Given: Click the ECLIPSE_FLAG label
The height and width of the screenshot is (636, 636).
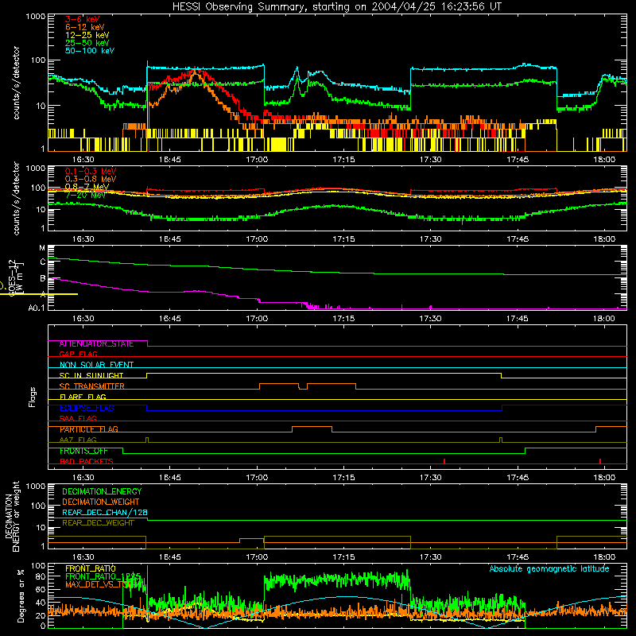Looking at the screenshot, I should 87,408.
